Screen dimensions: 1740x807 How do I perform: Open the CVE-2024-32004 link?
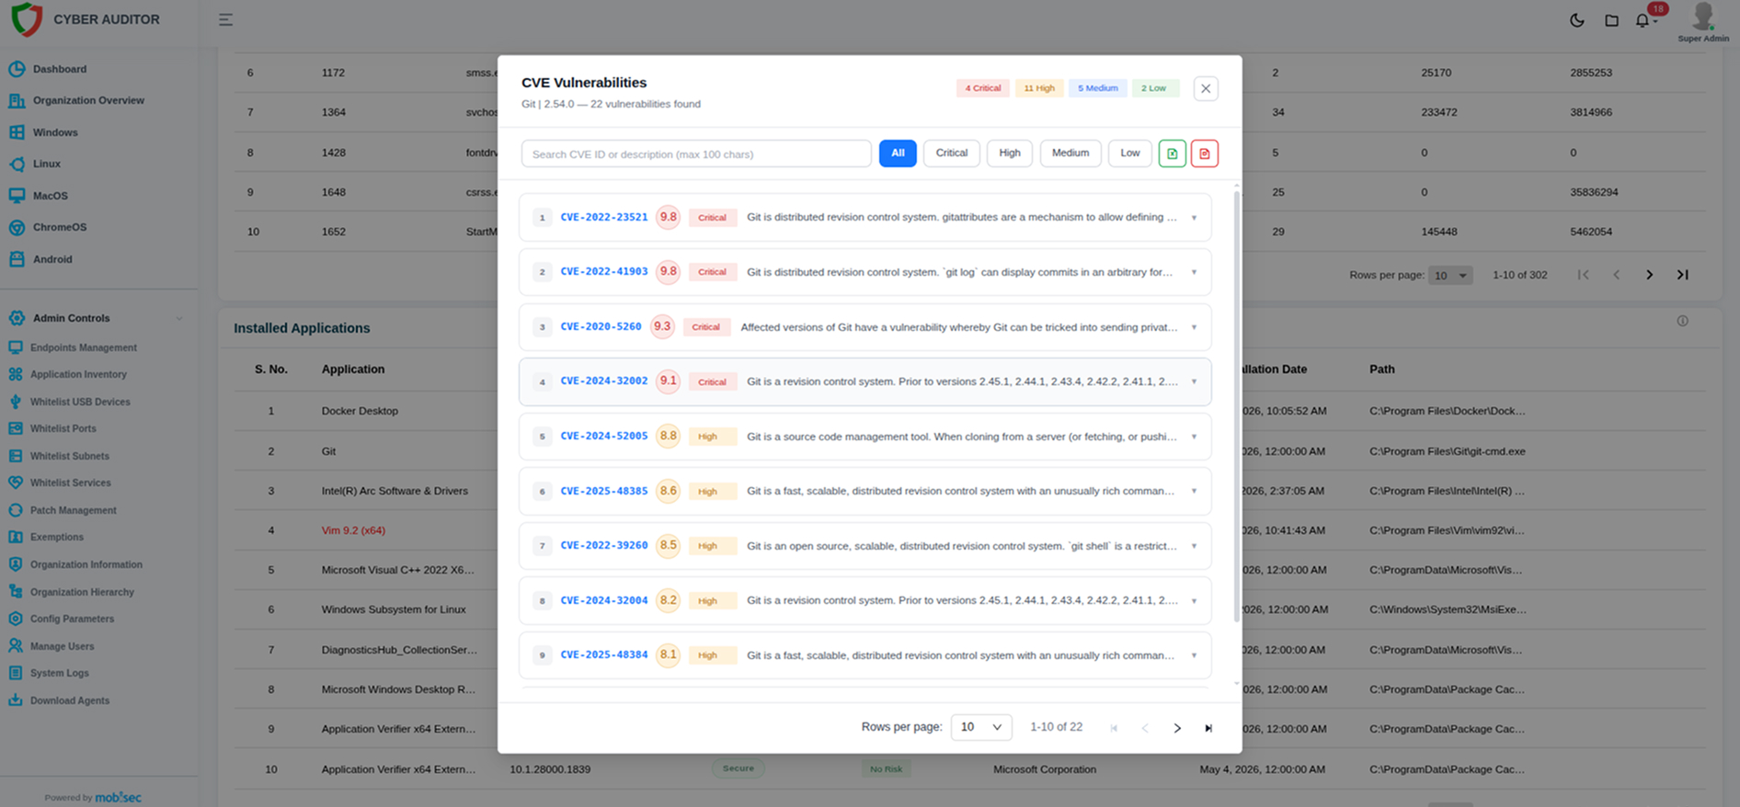[x=604, y=600]
